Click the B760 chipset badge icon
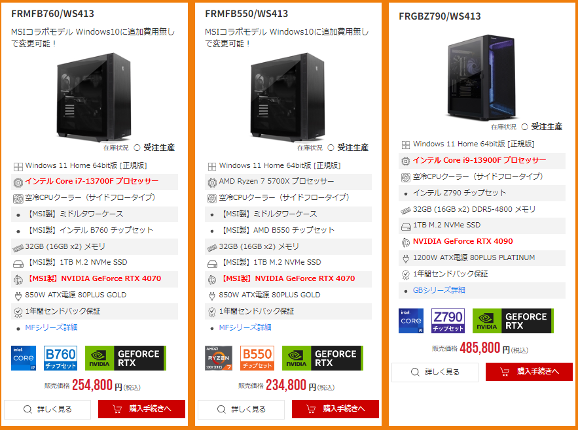Viewport: 578px width, 430px height. pos(60,358)
